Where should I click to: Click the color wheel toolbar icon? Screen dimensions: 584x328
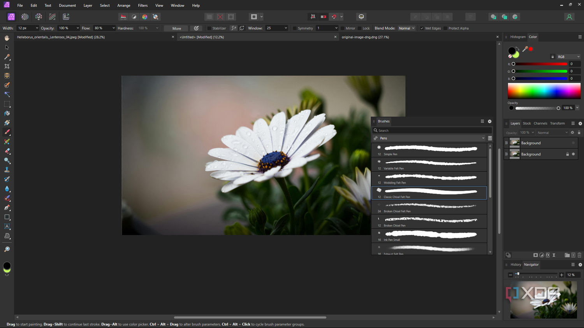pyautogui.click(x=145, y=17)
